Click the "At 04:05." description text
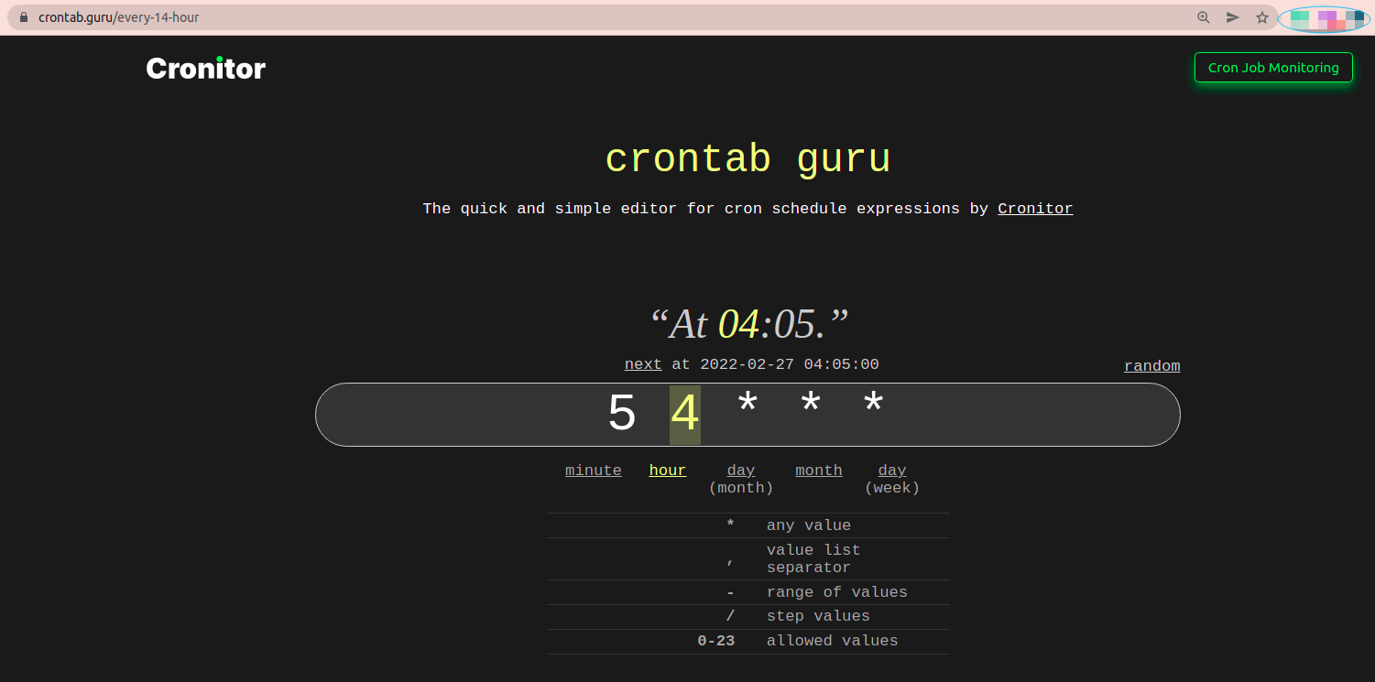This screenshot has width=1375, height=682. 748,324
